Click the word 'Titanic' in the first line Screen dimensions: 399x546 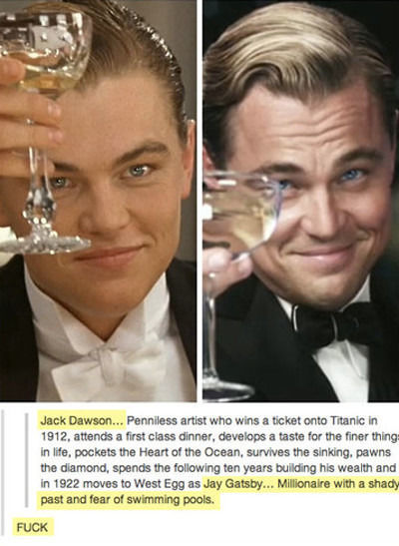(347, 420)
